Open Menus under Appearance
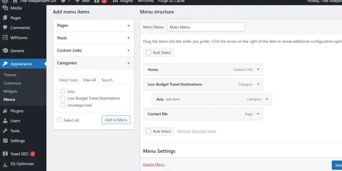The image size is (342, 171). click(x=9, y=100)
